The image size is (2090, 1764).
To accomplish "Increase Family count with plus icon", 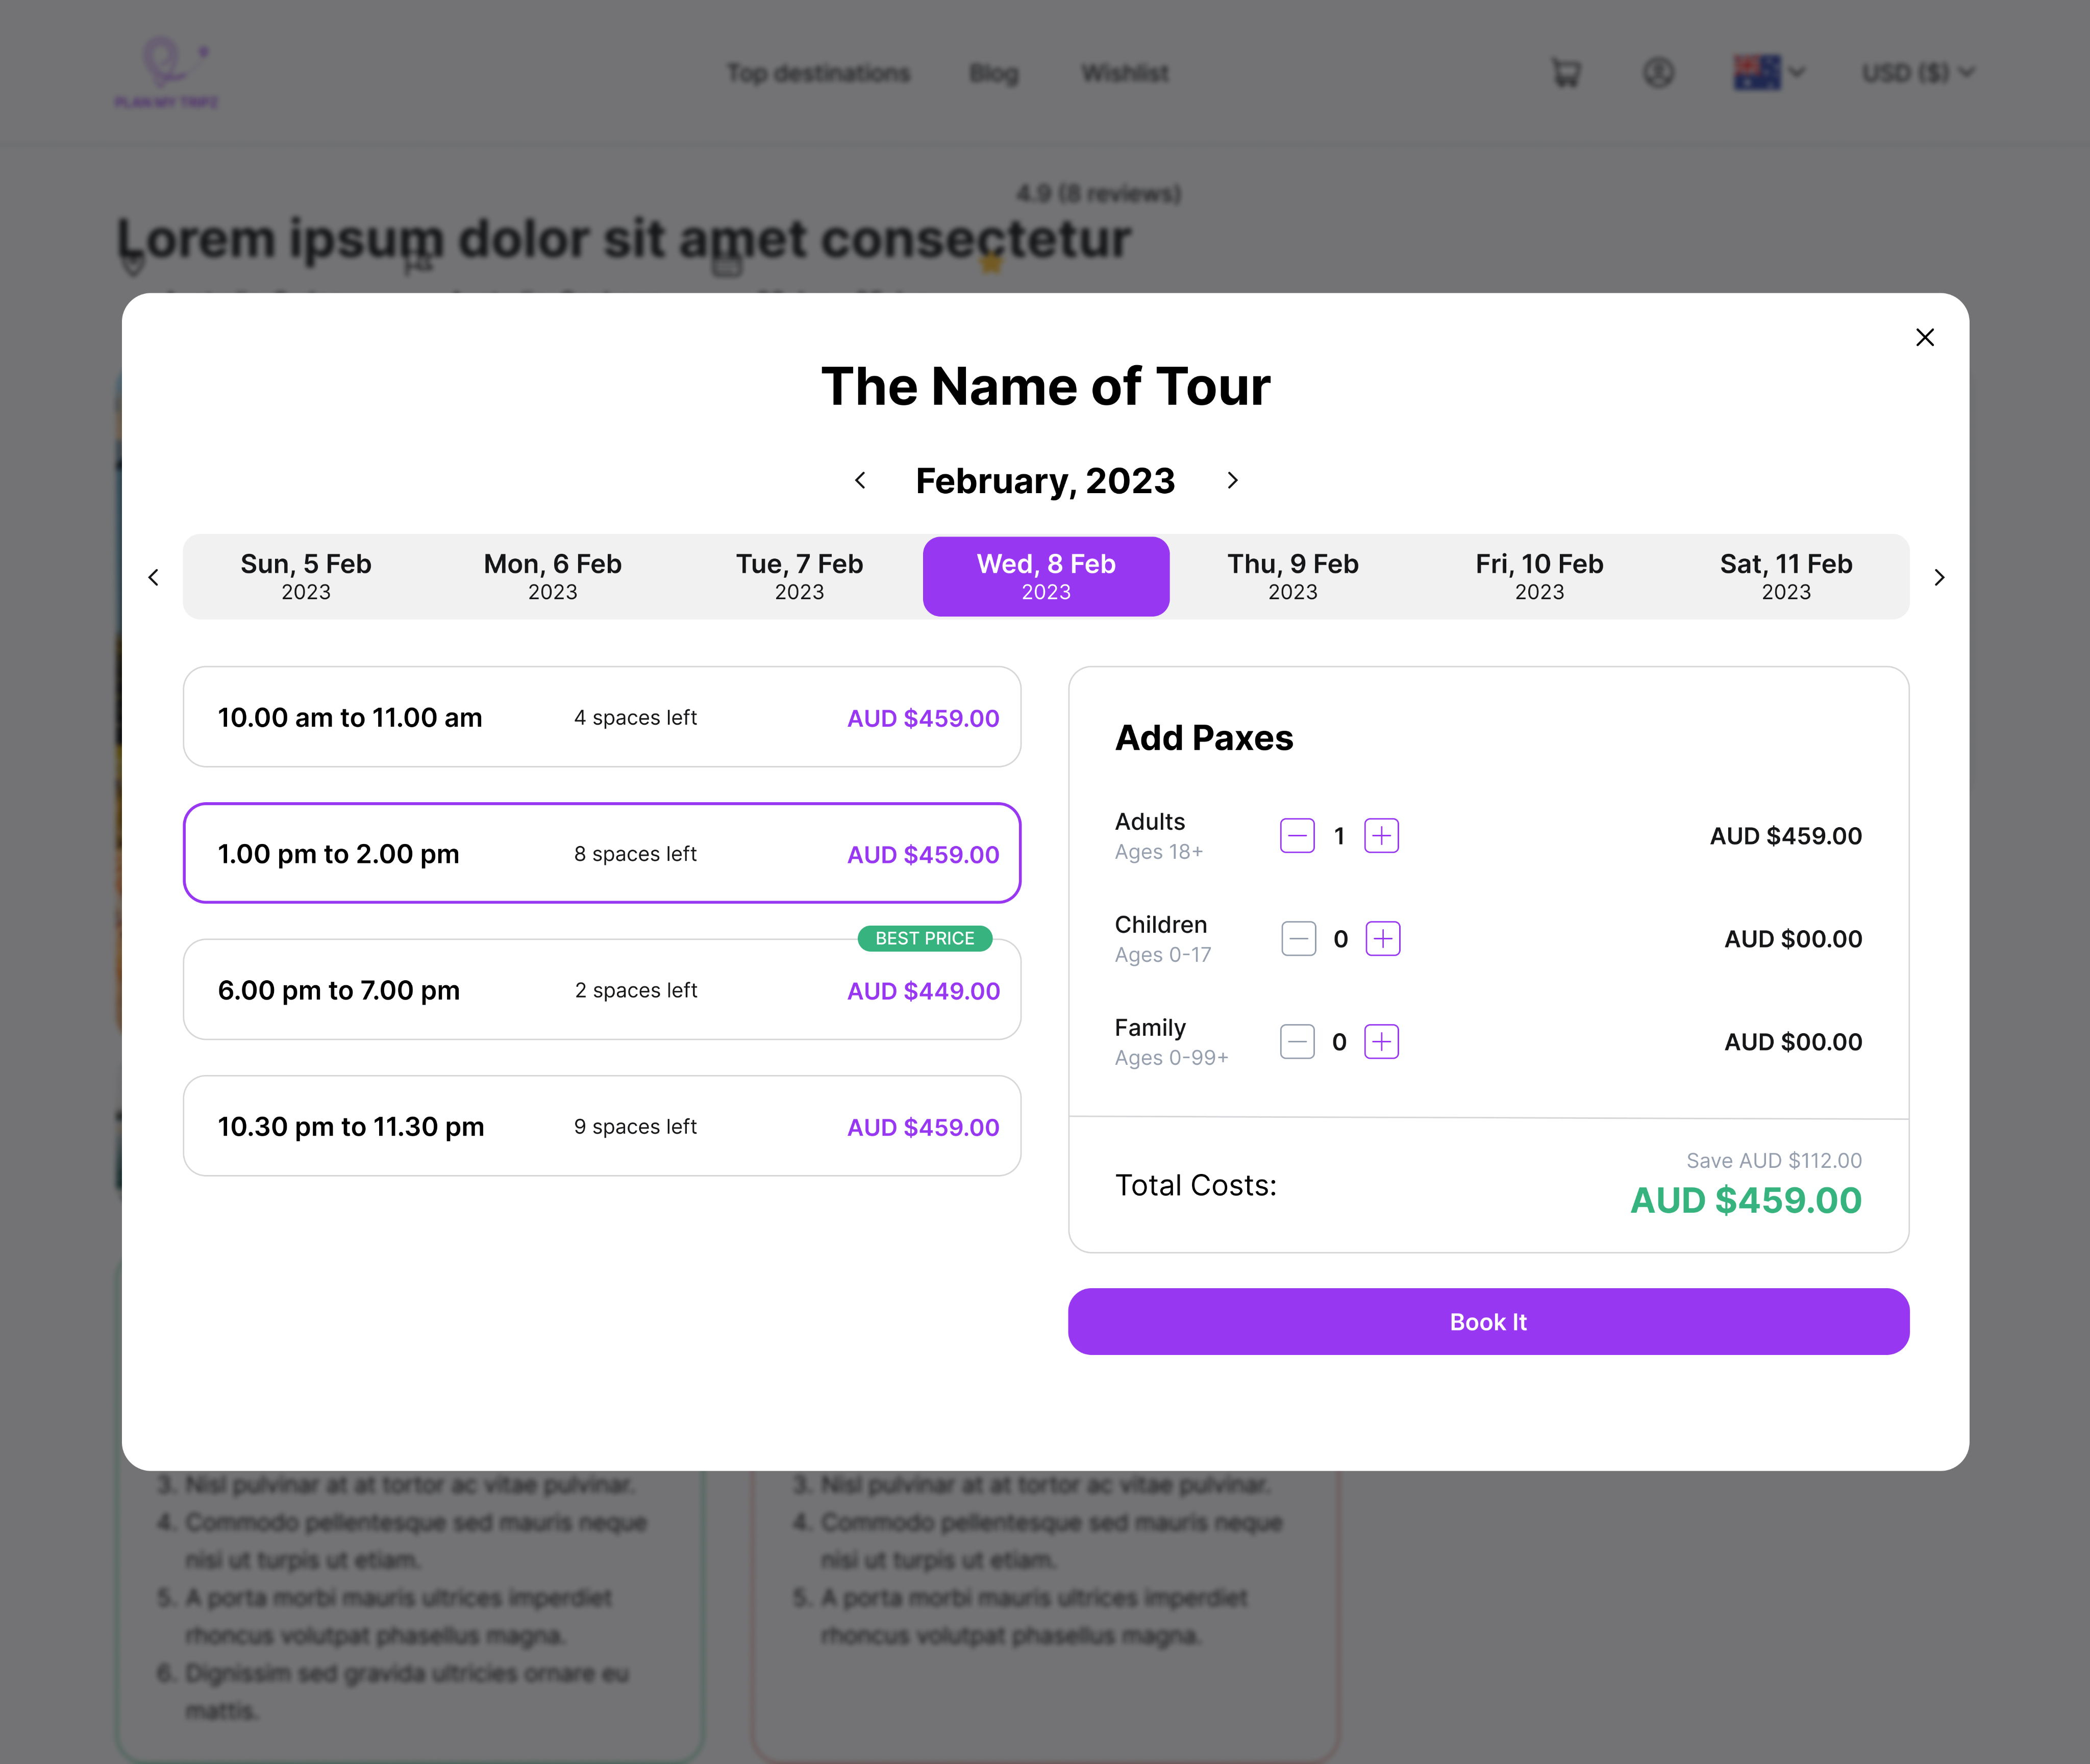I will 1381,1041.
